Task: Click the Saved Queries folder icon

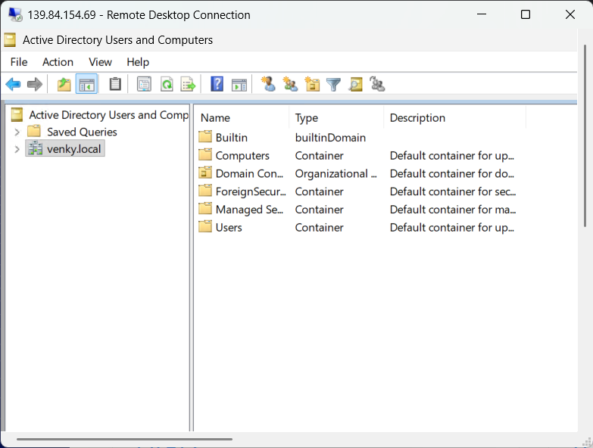Action: (34, 131)
